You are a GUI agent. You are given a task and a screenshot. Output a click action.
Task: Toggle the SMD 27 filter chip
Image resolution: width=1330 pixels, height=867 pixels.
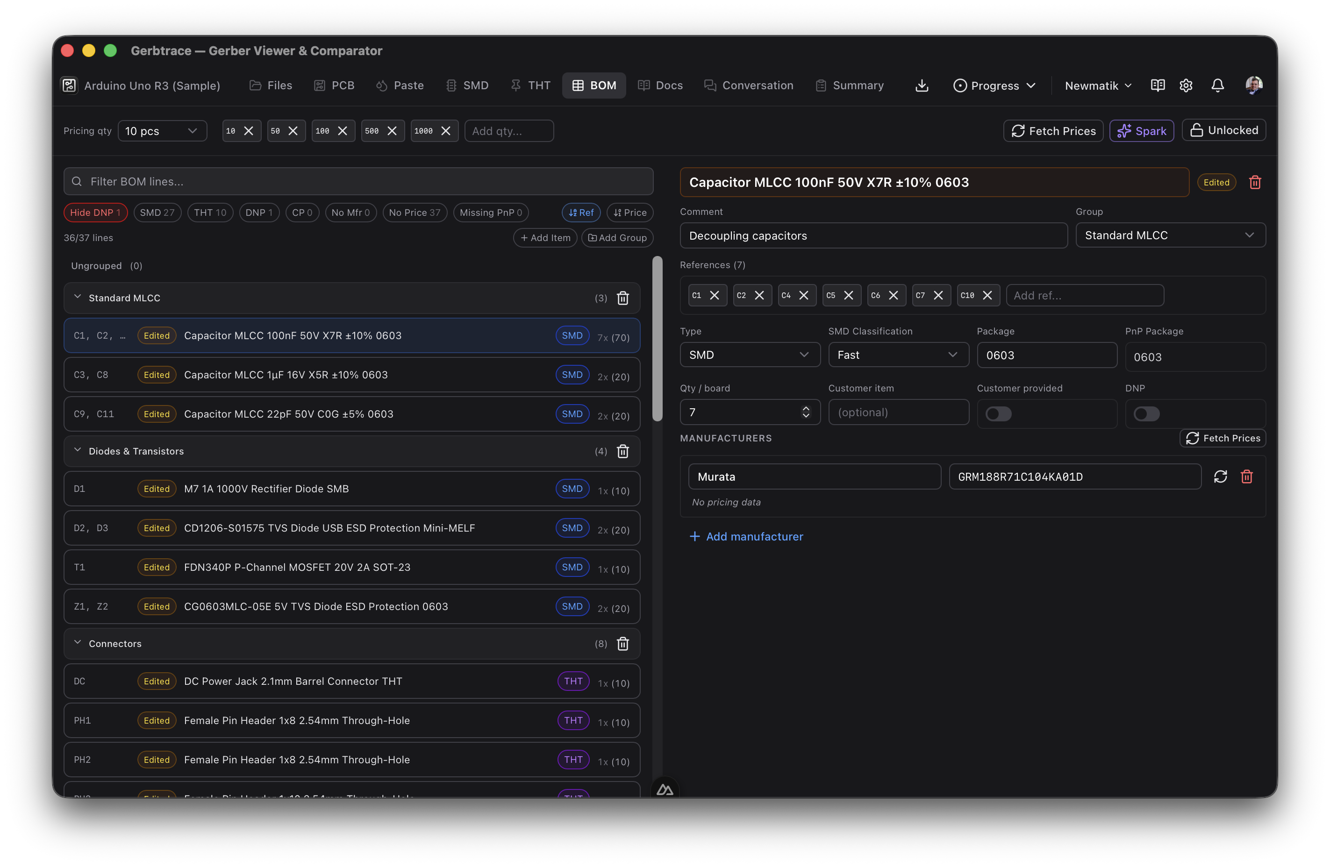(x=157, y=212)
